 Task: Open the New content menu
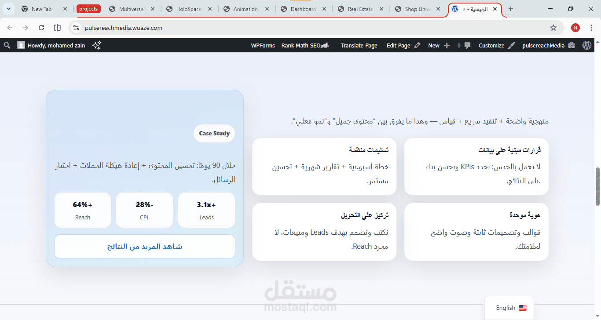pyautogui.click(x=439, y=45)
